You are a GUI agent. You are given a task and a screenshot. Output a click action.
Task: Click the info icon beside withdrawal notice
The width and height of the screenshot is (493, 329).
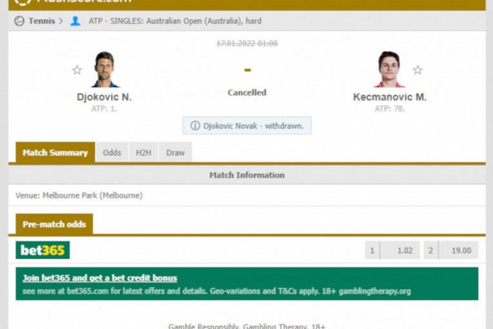[x=195, y=126]
